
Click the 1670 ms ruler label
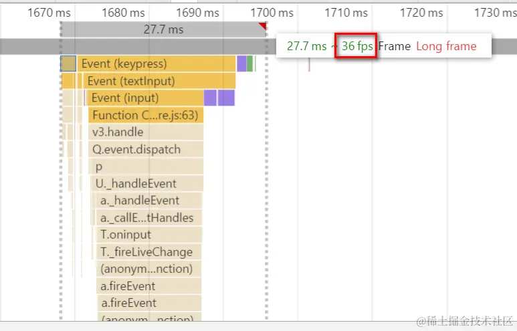pyautogui.click(x=49, y=13)
